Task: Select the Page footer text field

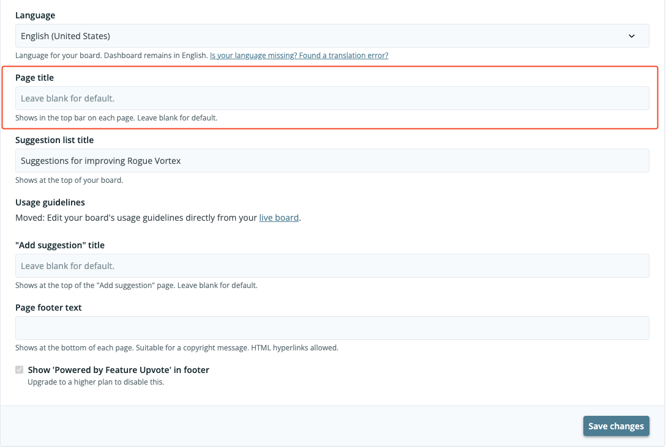Action: (332, 328)
